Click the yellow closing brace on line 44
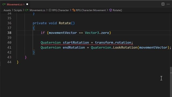The image size is (172, 97). [x=18, y=62]
